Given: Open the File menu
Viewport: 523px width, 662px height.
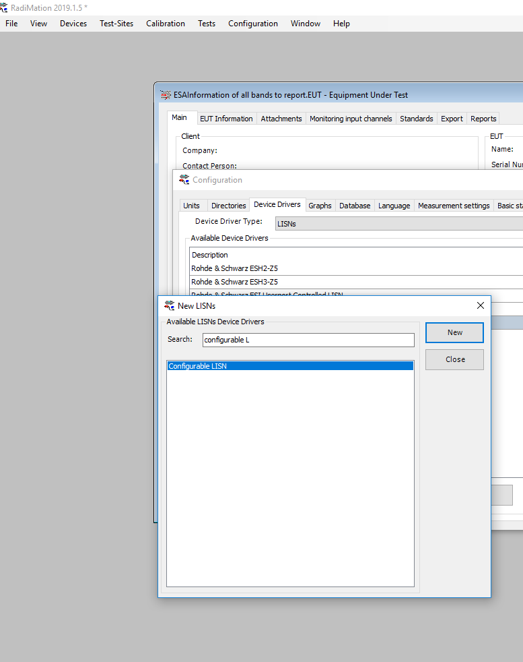Looking at the screenshot, I should pos(11,24).
